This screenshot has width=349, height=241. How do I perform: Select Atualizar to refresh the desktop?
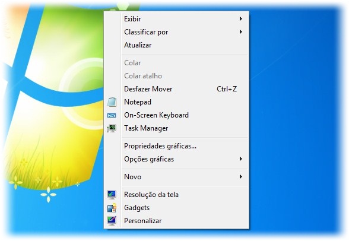pyautogui.click(x=176, y=45)
